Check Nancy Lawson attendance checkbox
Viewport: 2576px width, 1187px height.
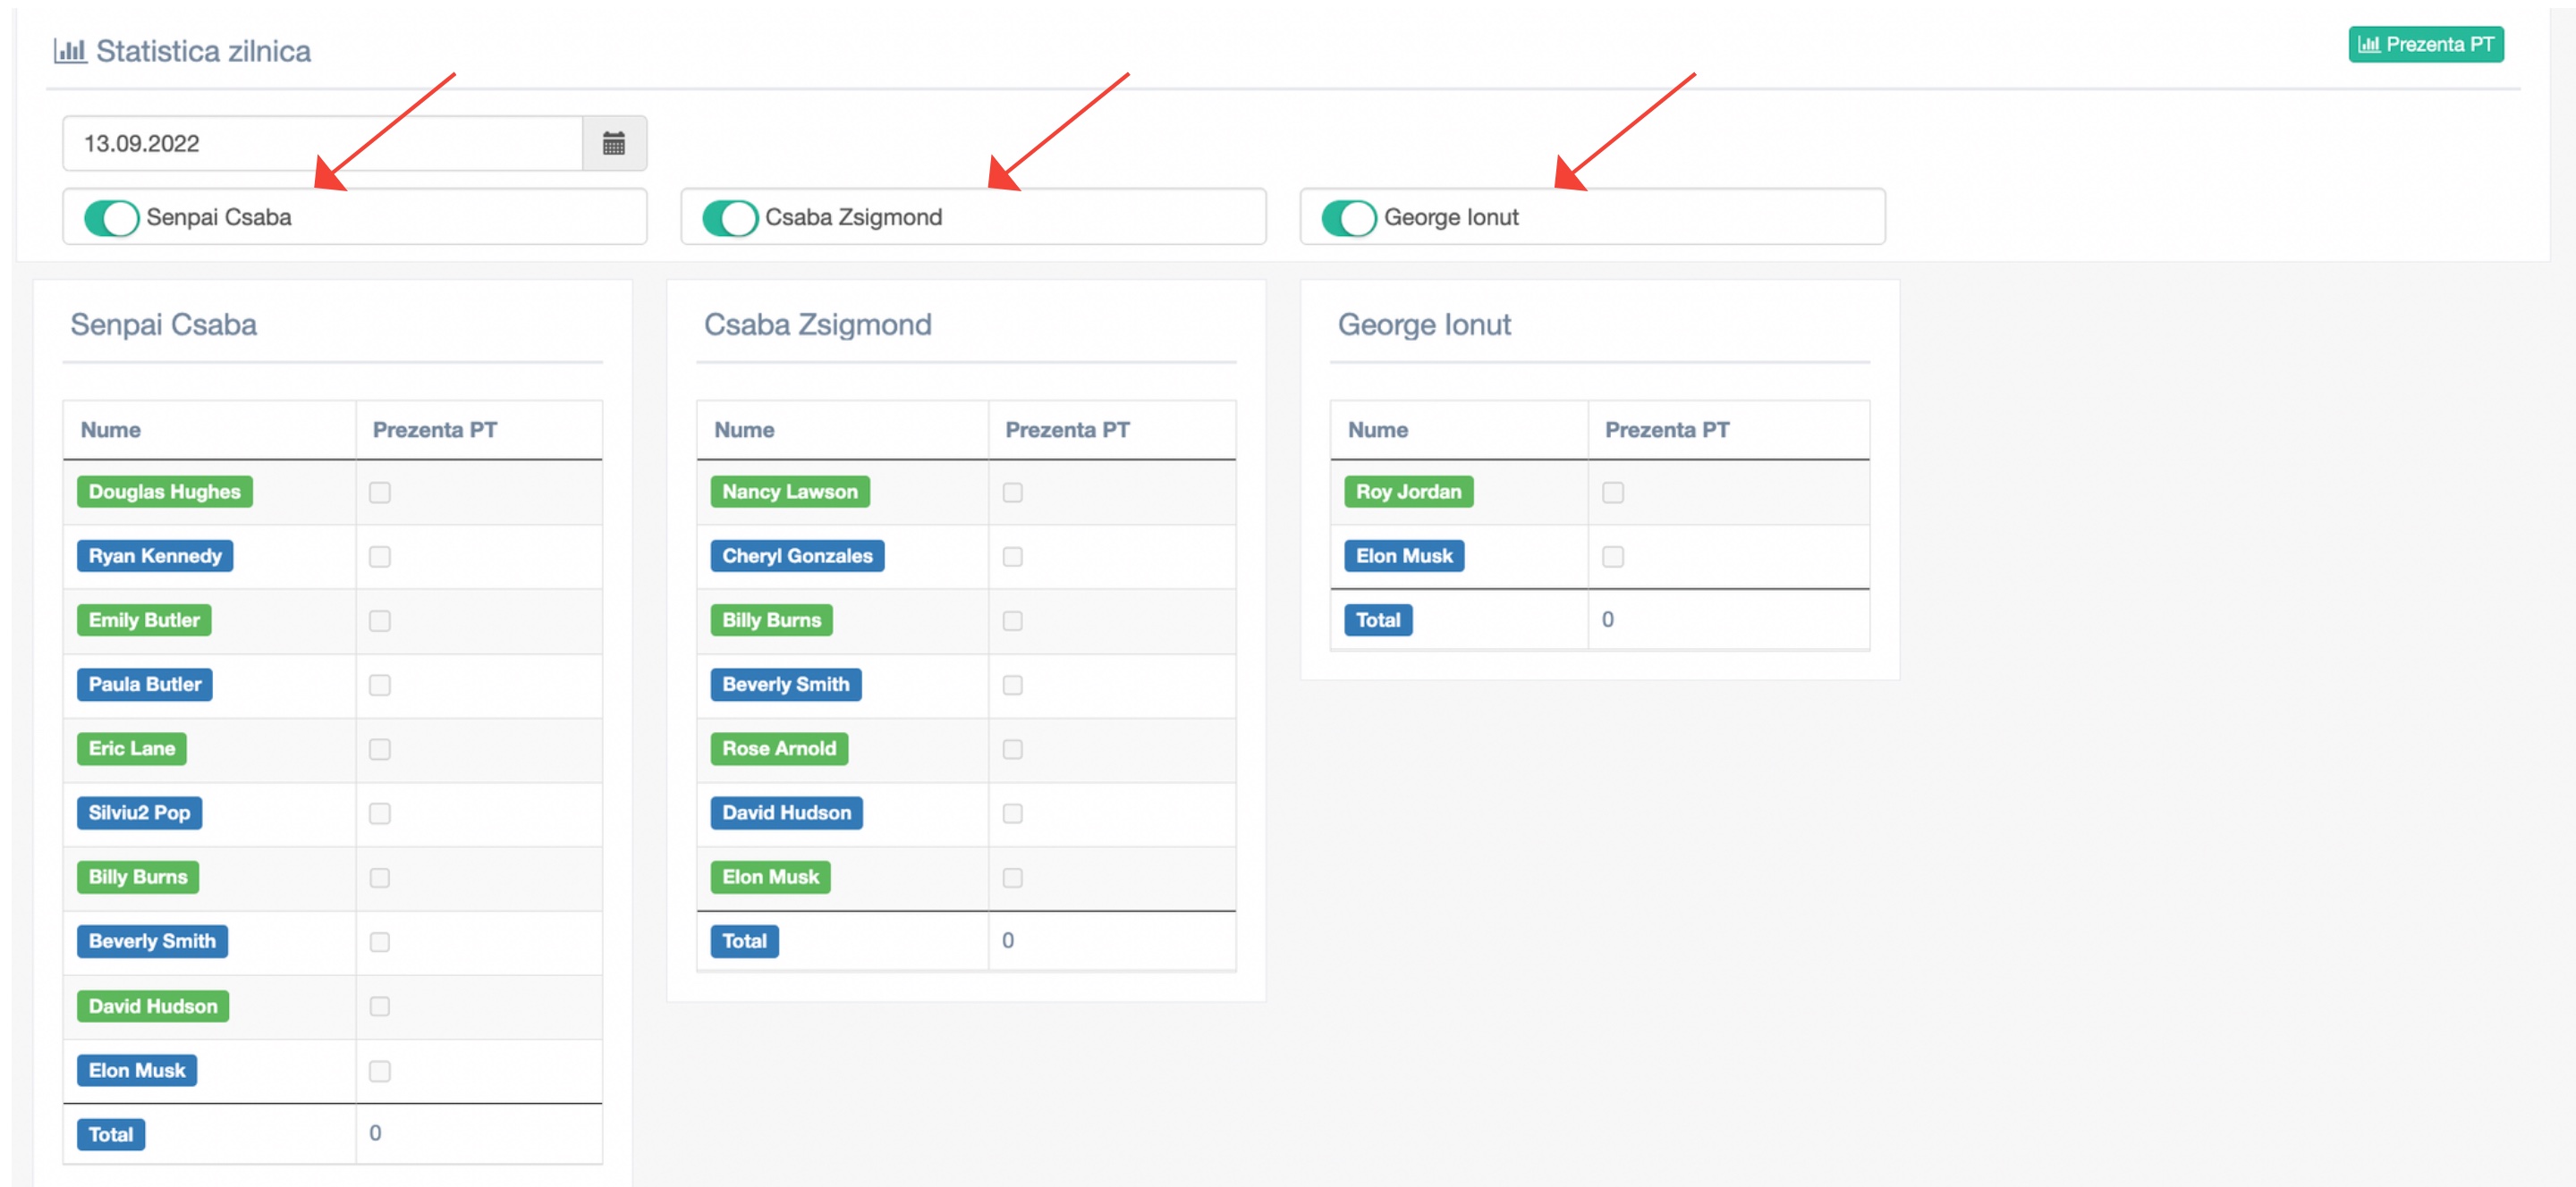click(x=1012, y=492)
